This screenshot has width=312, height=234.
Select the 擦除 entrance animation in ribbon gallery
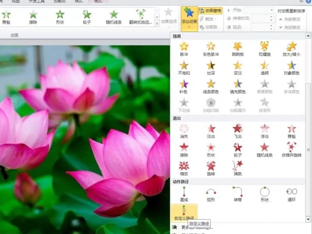[33, 17]
